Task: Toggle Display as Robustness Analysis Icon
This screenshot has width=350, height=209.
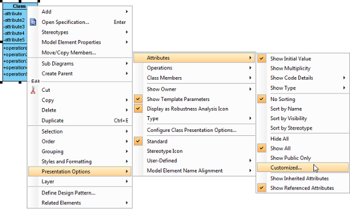Action: (x=138, y=109)
